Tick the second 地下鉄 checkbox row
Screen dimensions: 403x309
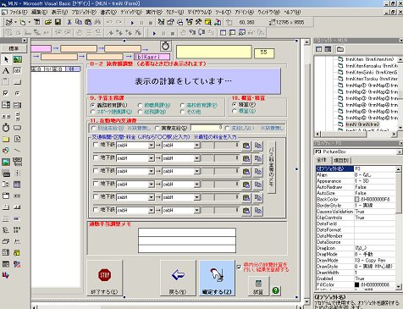point(96,157)
